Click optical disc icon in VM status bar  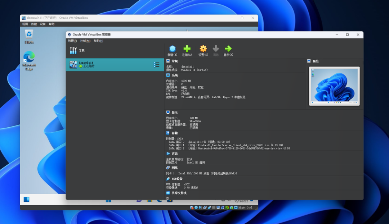pyautogui.click(x=196, y=207)
